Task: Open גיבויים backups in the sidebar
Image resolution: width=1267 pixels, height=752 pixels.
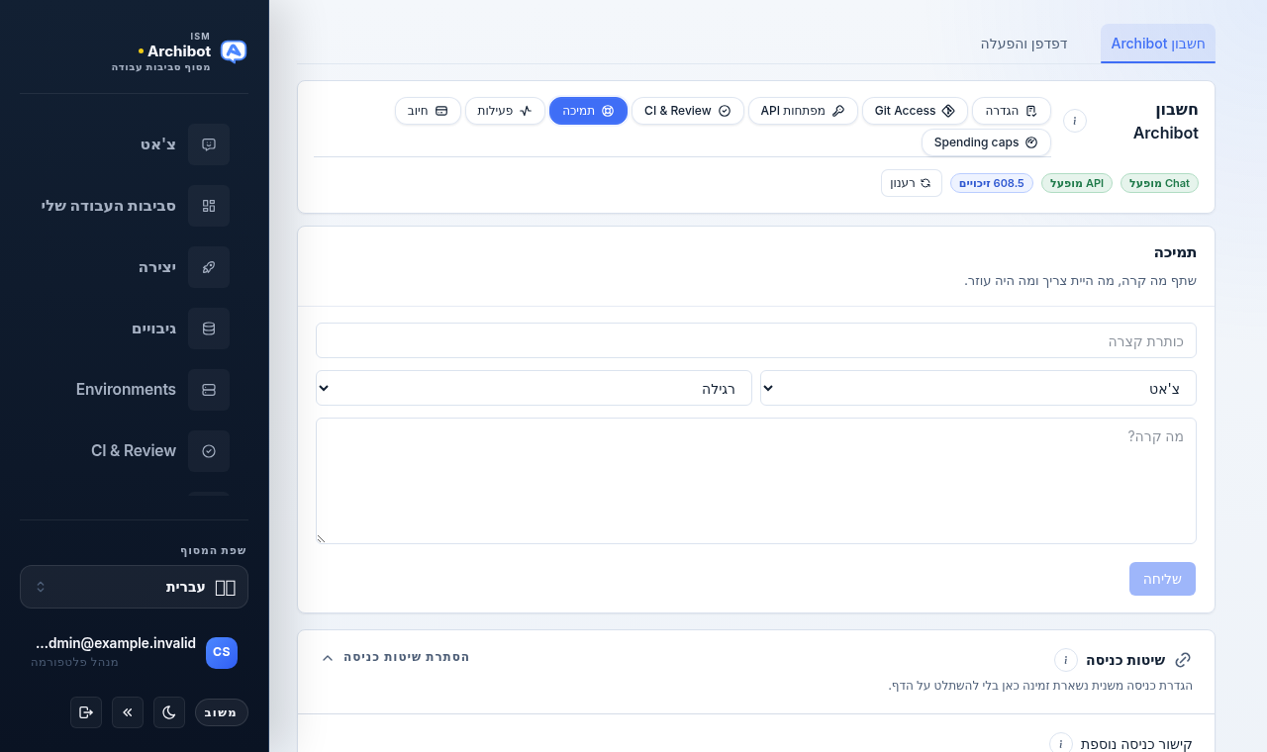Action: point(135,329)
